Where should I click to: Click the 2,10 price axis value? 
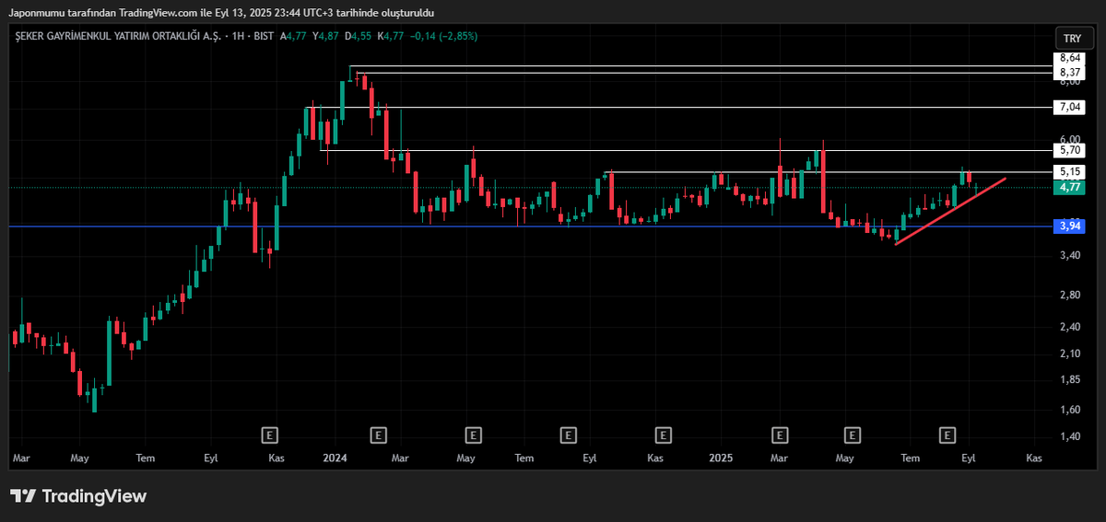tap(1069, 354)
